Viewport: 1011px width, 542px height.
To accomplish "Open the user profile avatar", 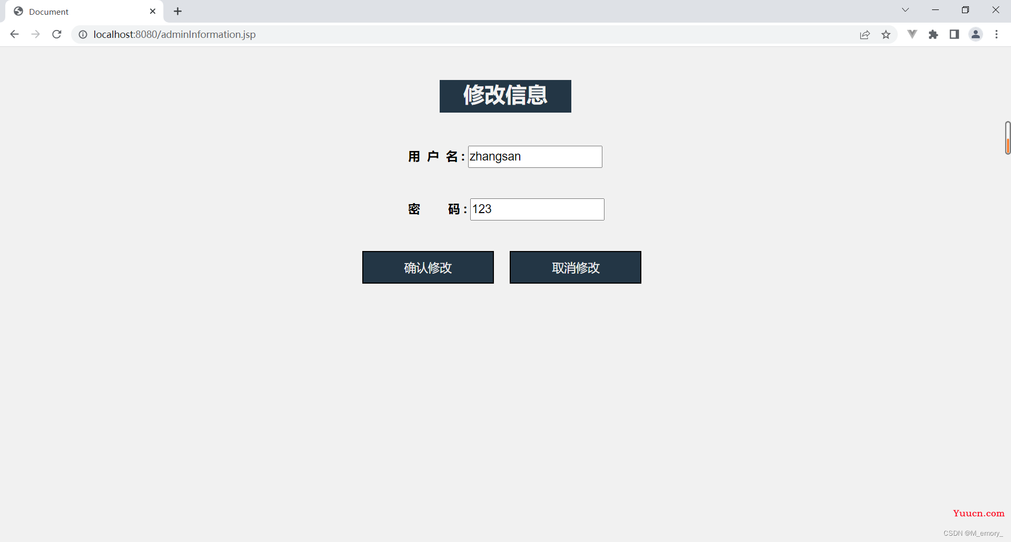I will pos(976,35).
